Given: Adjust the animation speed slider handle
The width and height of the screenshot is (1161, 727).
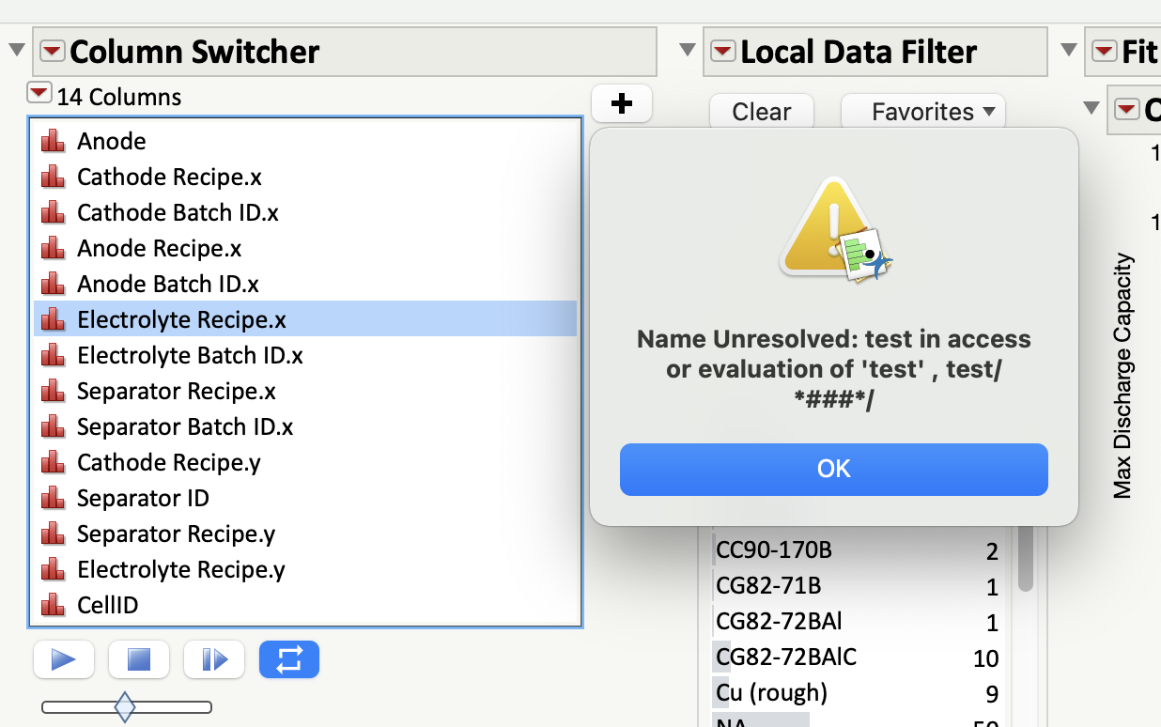Looking at the screenshot, I should pyautogui.click(x=124, y=706).
